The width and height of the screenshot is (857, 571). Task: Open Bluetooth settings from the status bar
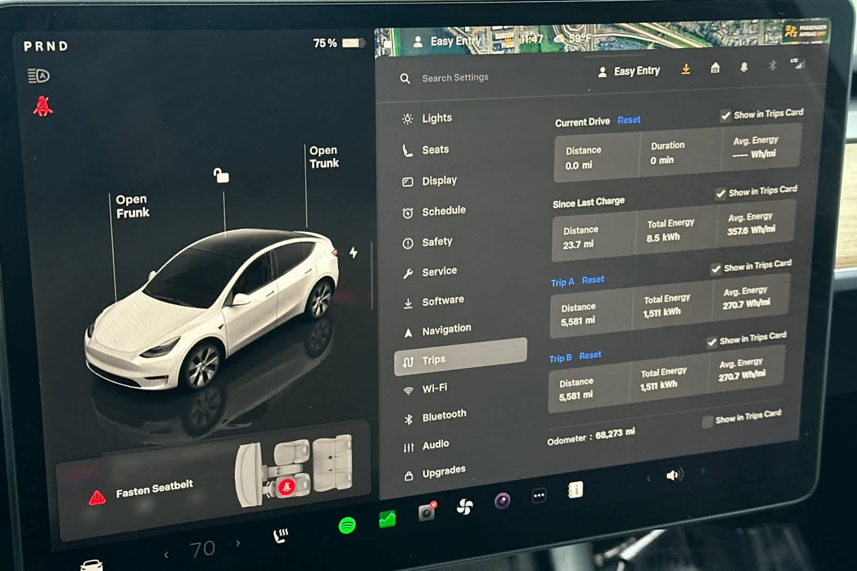point(772,65)
